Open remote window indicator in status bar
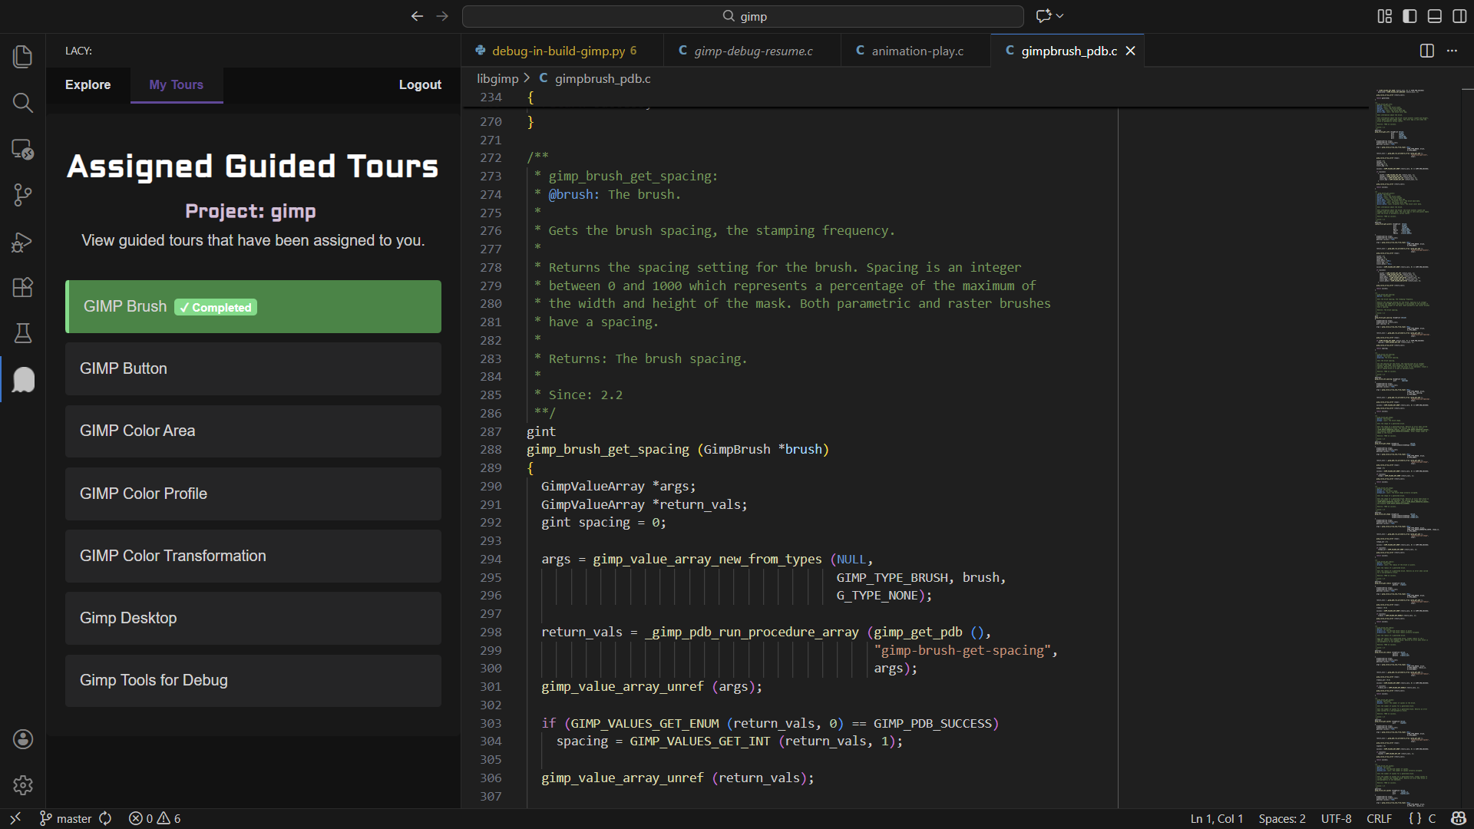This screenshot has height=829, width=1474. (x=15, y=818)
